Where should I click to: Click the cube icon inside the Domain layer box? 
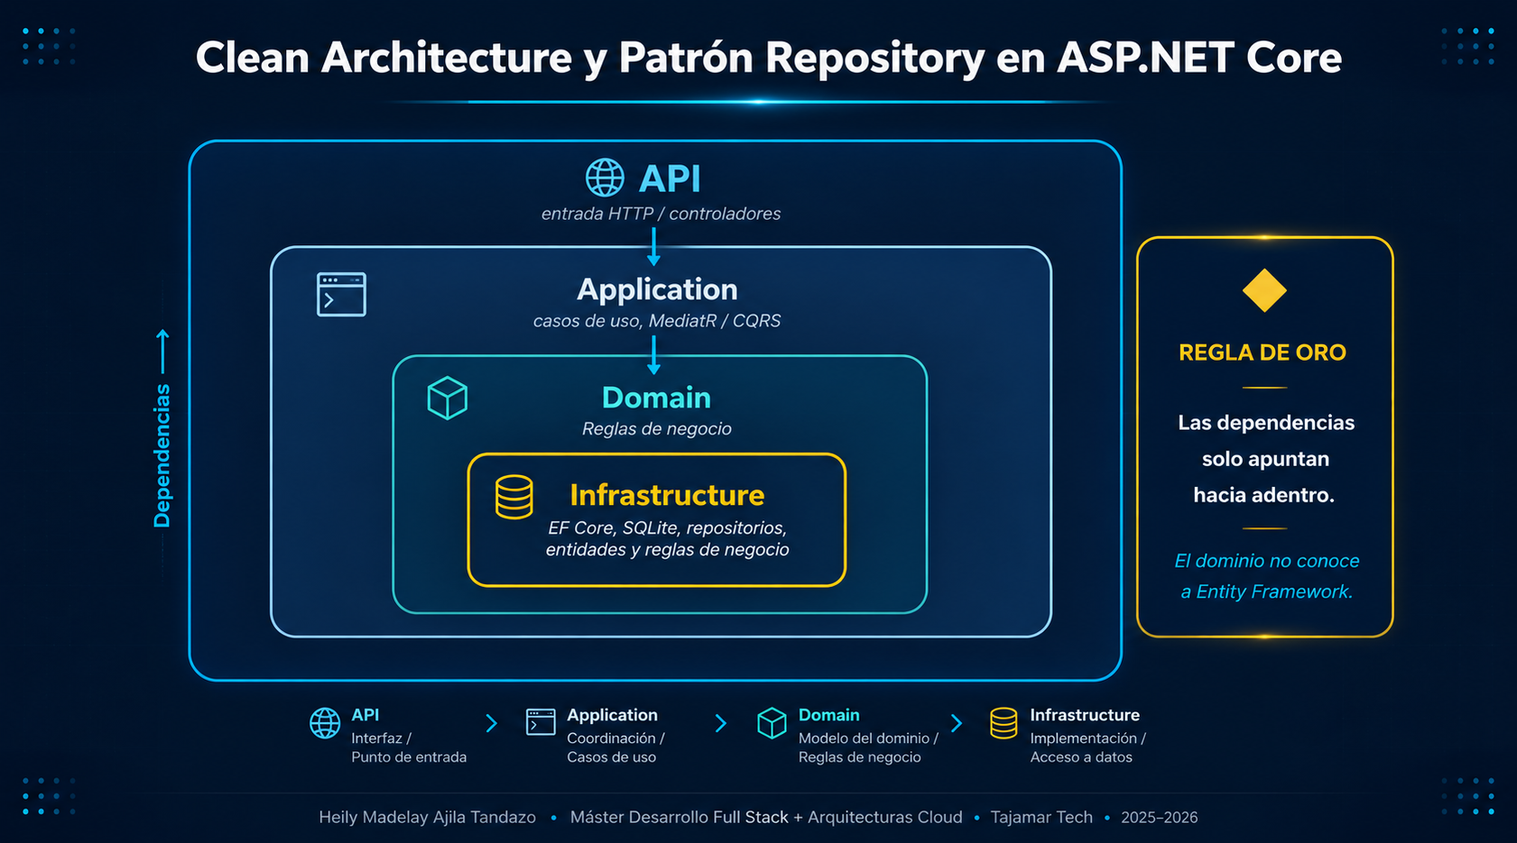tap(448, 399)
